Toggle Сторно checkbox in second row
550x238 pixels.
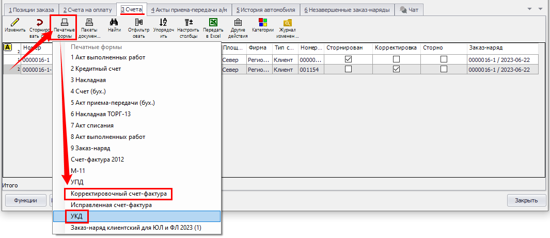pos(444,69)
